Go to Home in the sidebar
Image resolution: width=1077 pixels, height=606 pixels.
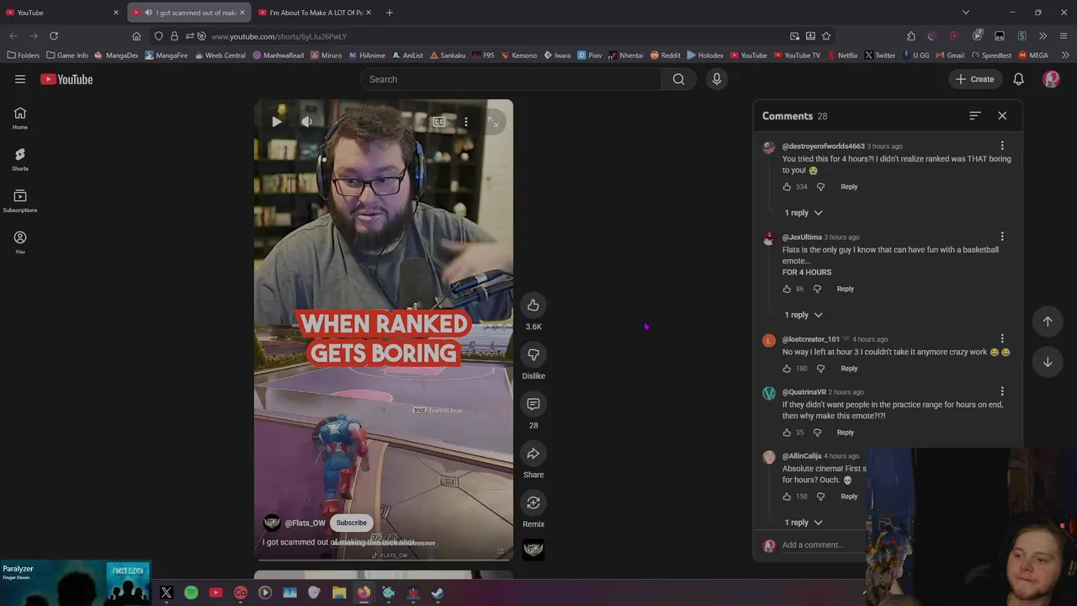(20, 118)
